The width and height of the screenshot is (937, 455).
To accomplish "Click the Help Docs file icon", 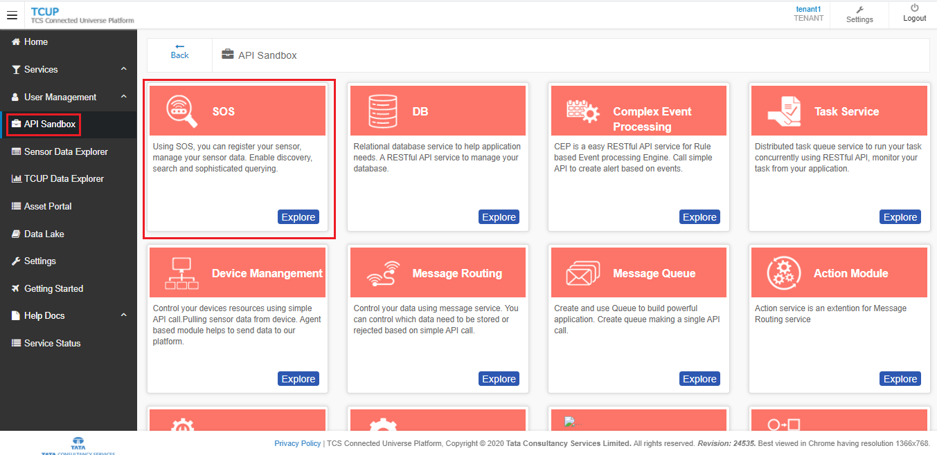I will (17, 315).
